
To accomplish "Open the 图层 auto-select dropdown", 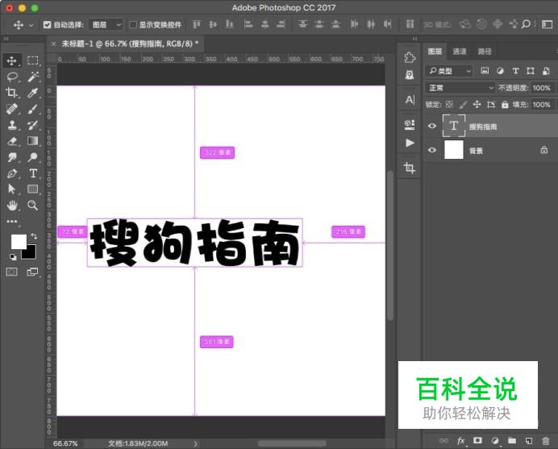I will (x=106, y=25).
